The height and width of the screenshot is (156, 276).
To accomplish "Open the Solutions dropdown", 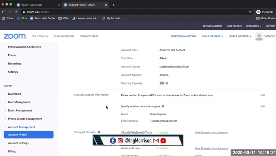I will (x=40, y=36).
